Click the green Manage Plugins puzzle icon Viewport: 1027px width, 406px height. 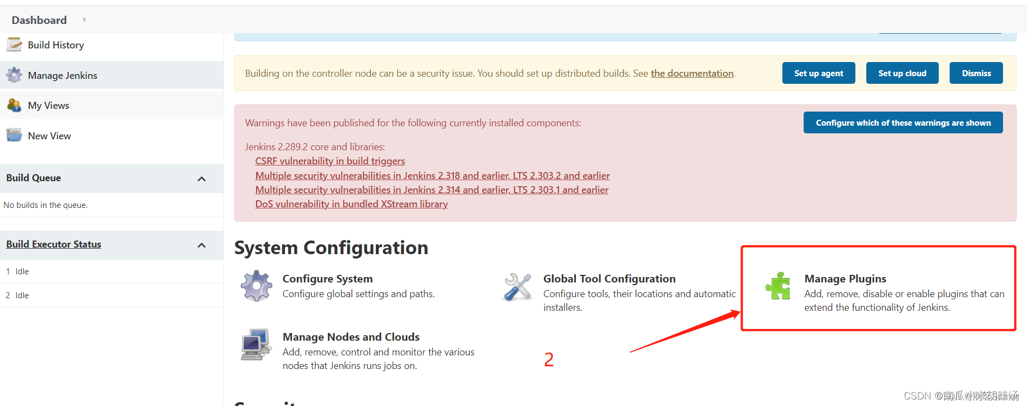(778, 286)
